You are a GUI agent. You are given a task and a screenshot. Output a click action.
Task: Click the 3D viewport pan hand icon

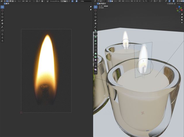click(x=182, y=17)
